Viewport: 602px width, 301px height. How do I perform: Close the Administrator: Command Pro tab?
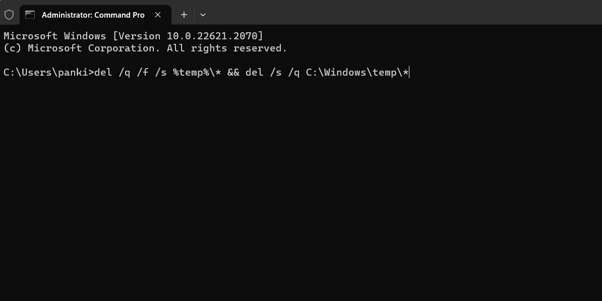point(158,15)
